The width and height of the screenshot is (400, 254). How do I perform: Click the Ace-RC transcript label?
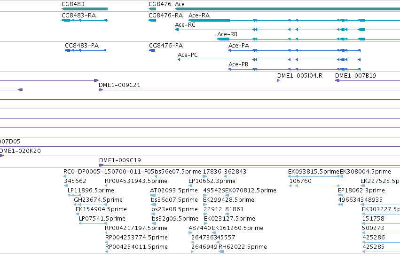(185, 25)
